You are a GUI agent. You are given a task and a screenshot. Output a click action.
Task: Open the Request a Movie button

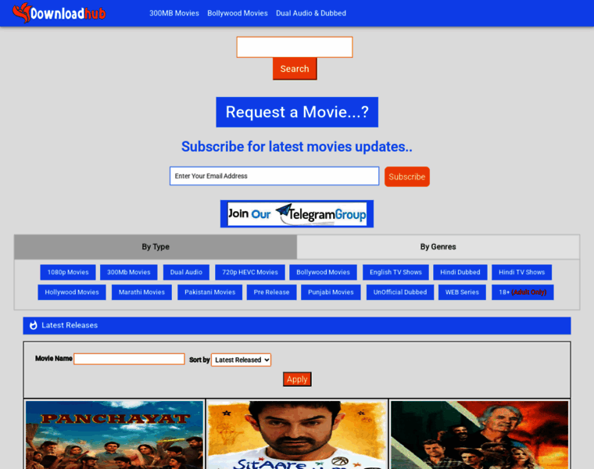(297, 112)
